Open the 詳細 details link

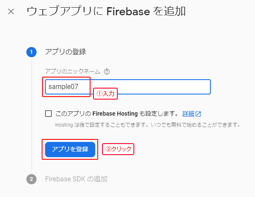click(x=188, y=114)
